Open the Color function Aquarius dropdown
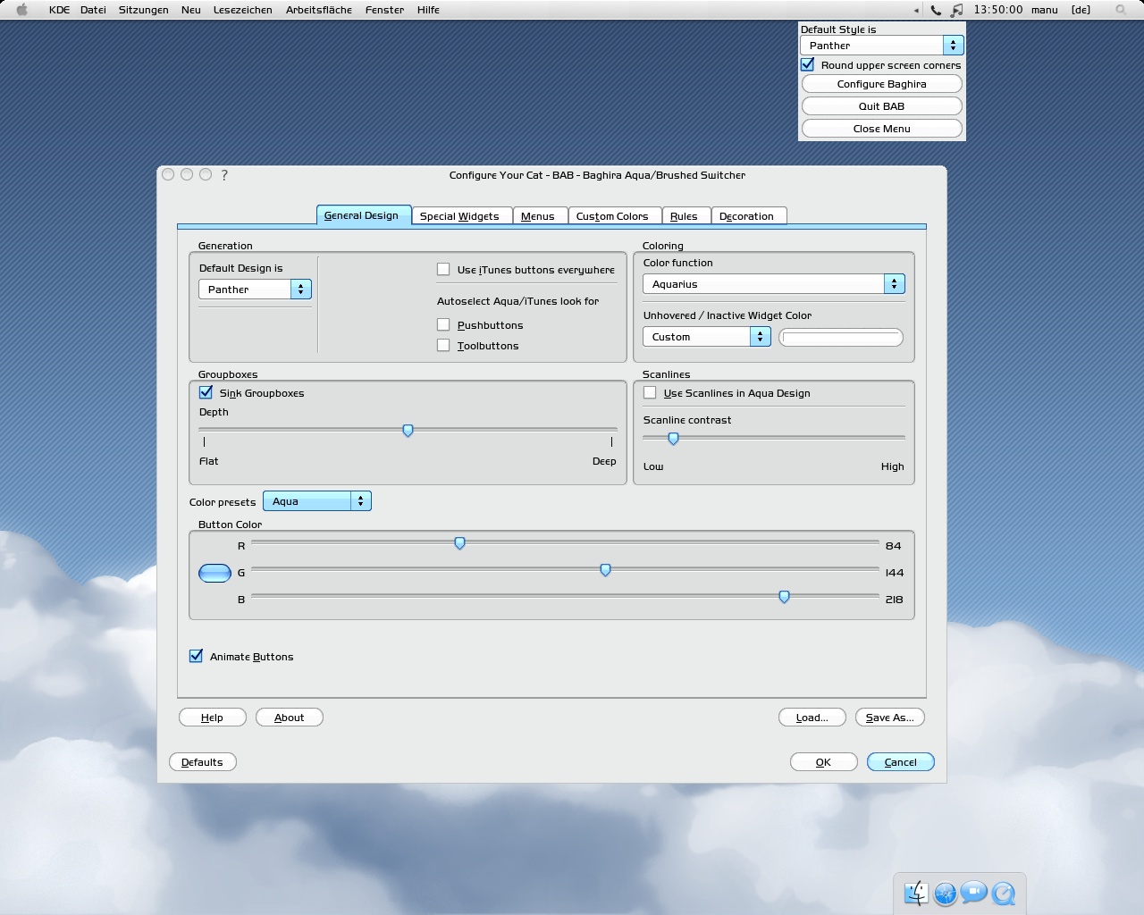Viewport: 1144px width, 915px height. [774, 284]
